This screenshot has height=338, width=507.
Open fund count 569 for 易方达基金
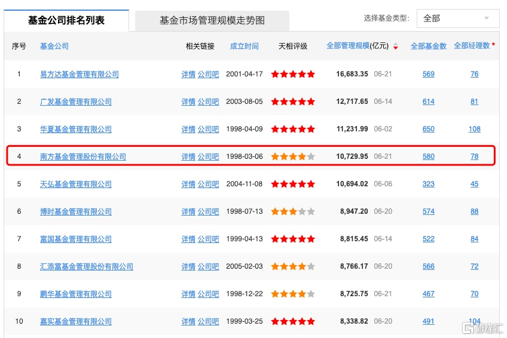(429, 74)
